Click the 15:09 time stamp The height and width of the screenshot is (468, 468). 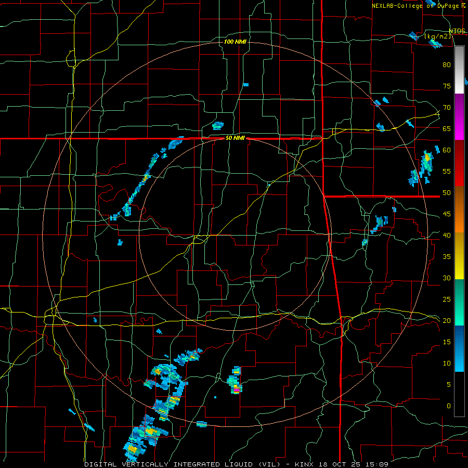click(x=378, y=464)
